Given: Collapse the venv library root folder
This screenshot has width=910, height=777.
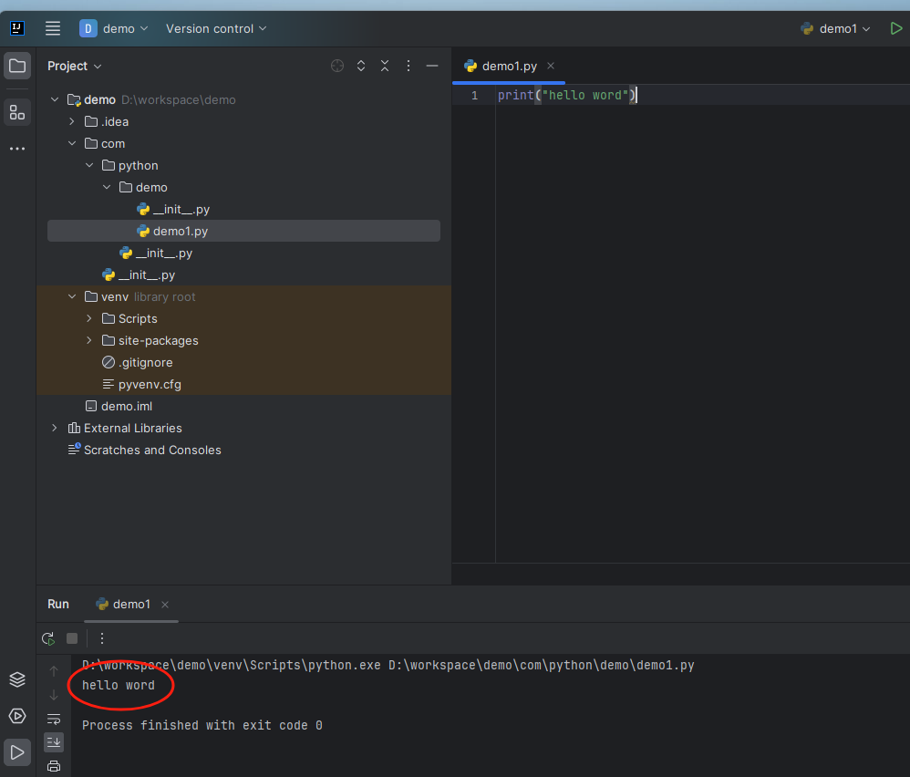Looking at the screenshot, I should tap(72, 296).
